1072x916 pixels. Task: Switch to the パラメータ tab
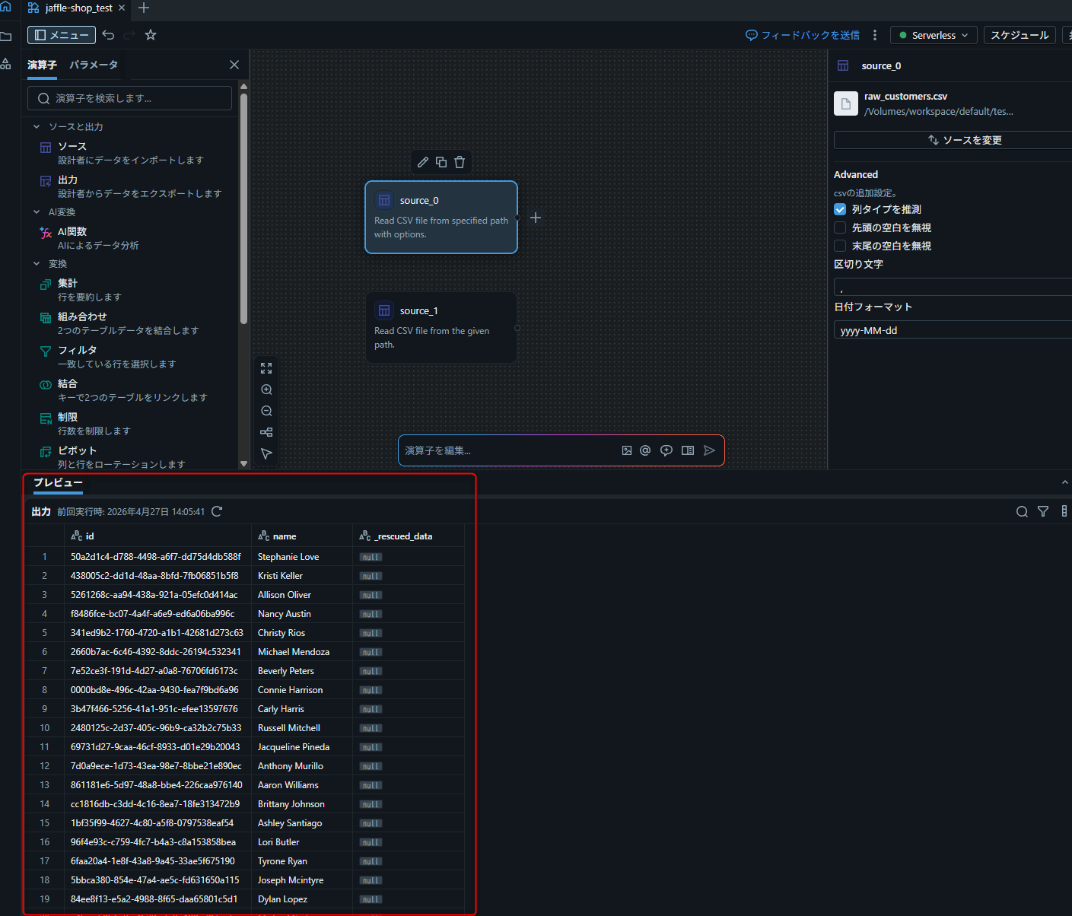pyautogui.click(x=94, y=65)
